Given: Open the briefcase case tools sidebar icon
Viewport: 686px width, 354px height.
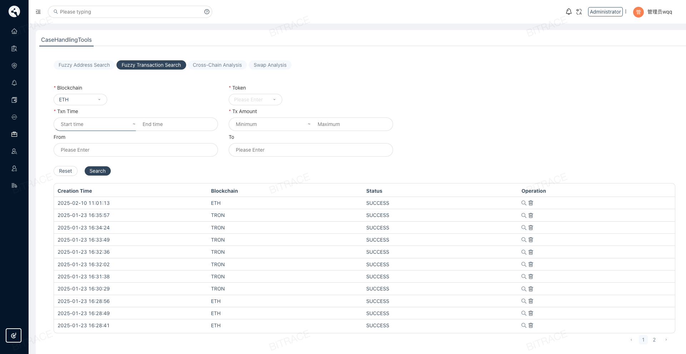Looking at the screenshot, I should point(14,134).
